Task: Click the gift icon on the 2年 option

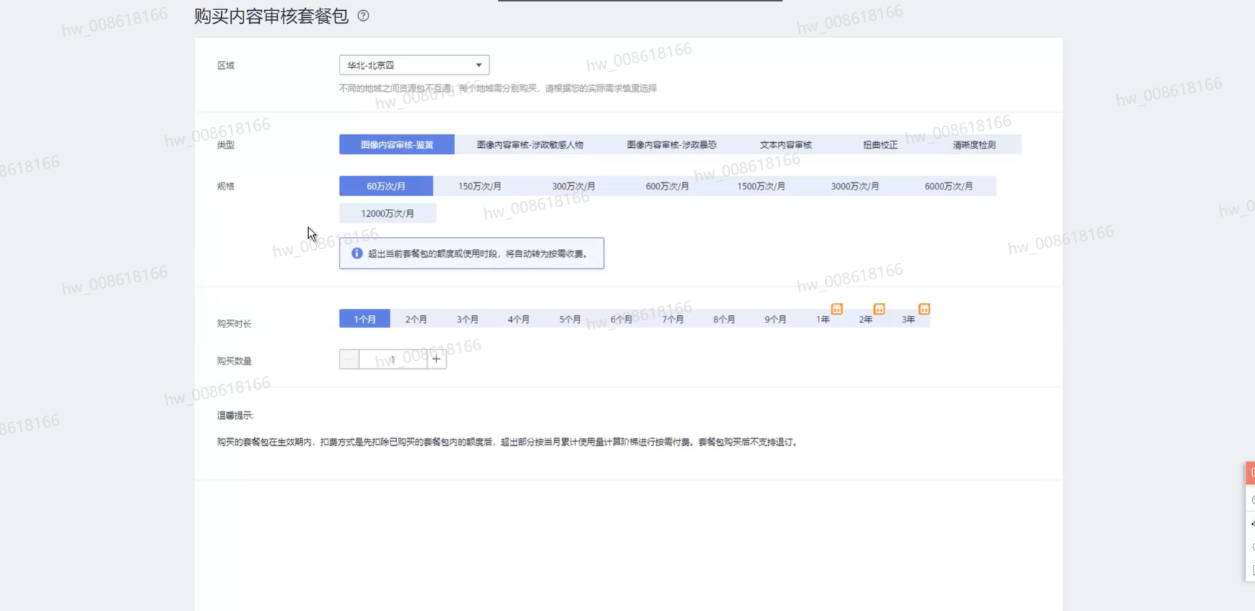Action: pyautogui.click(x=880, y=309)
